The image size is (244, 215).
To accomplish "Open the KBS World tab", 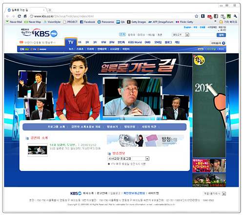I will pos(135,43).
